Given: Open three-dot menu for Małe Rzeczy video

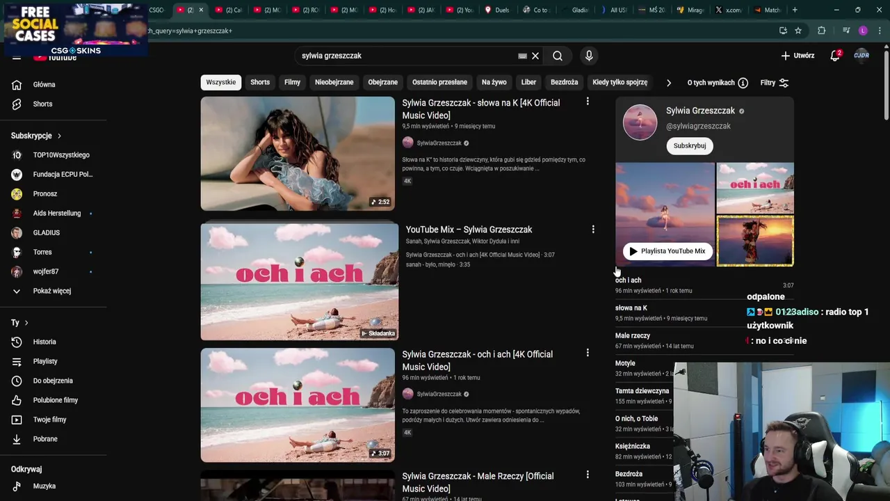Looking at the screenshot, I should click(x=588, y=475).
